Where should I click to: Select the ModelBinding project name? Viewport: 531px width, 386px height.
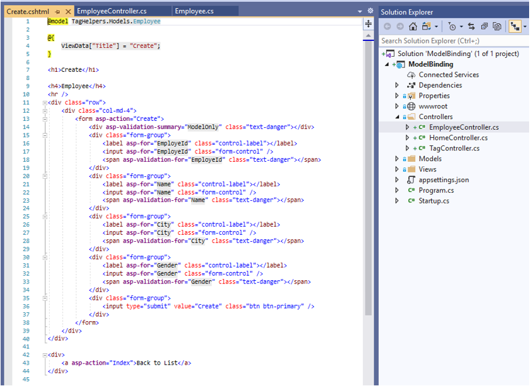[430, 64]
